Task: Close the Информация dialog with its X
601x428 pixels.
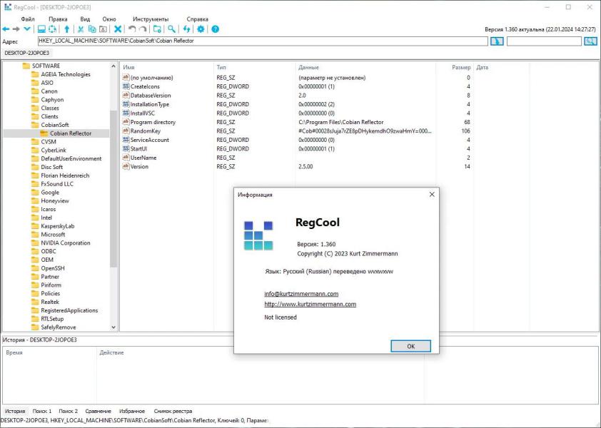Action: [432, 195]
